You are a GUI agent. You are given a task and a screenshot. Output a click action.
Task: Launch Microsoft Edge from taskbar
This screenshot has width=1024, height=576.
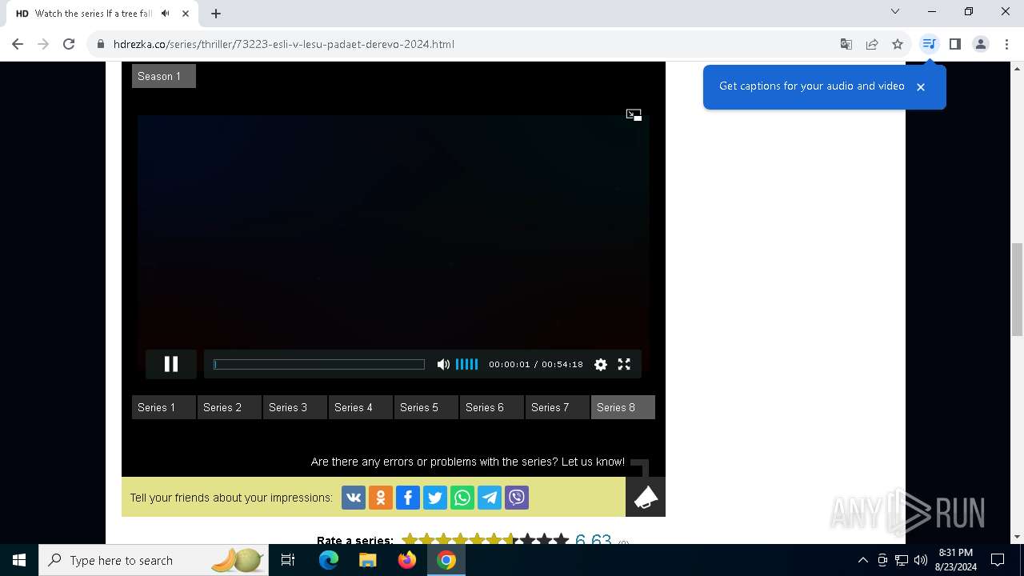(329, 560)
